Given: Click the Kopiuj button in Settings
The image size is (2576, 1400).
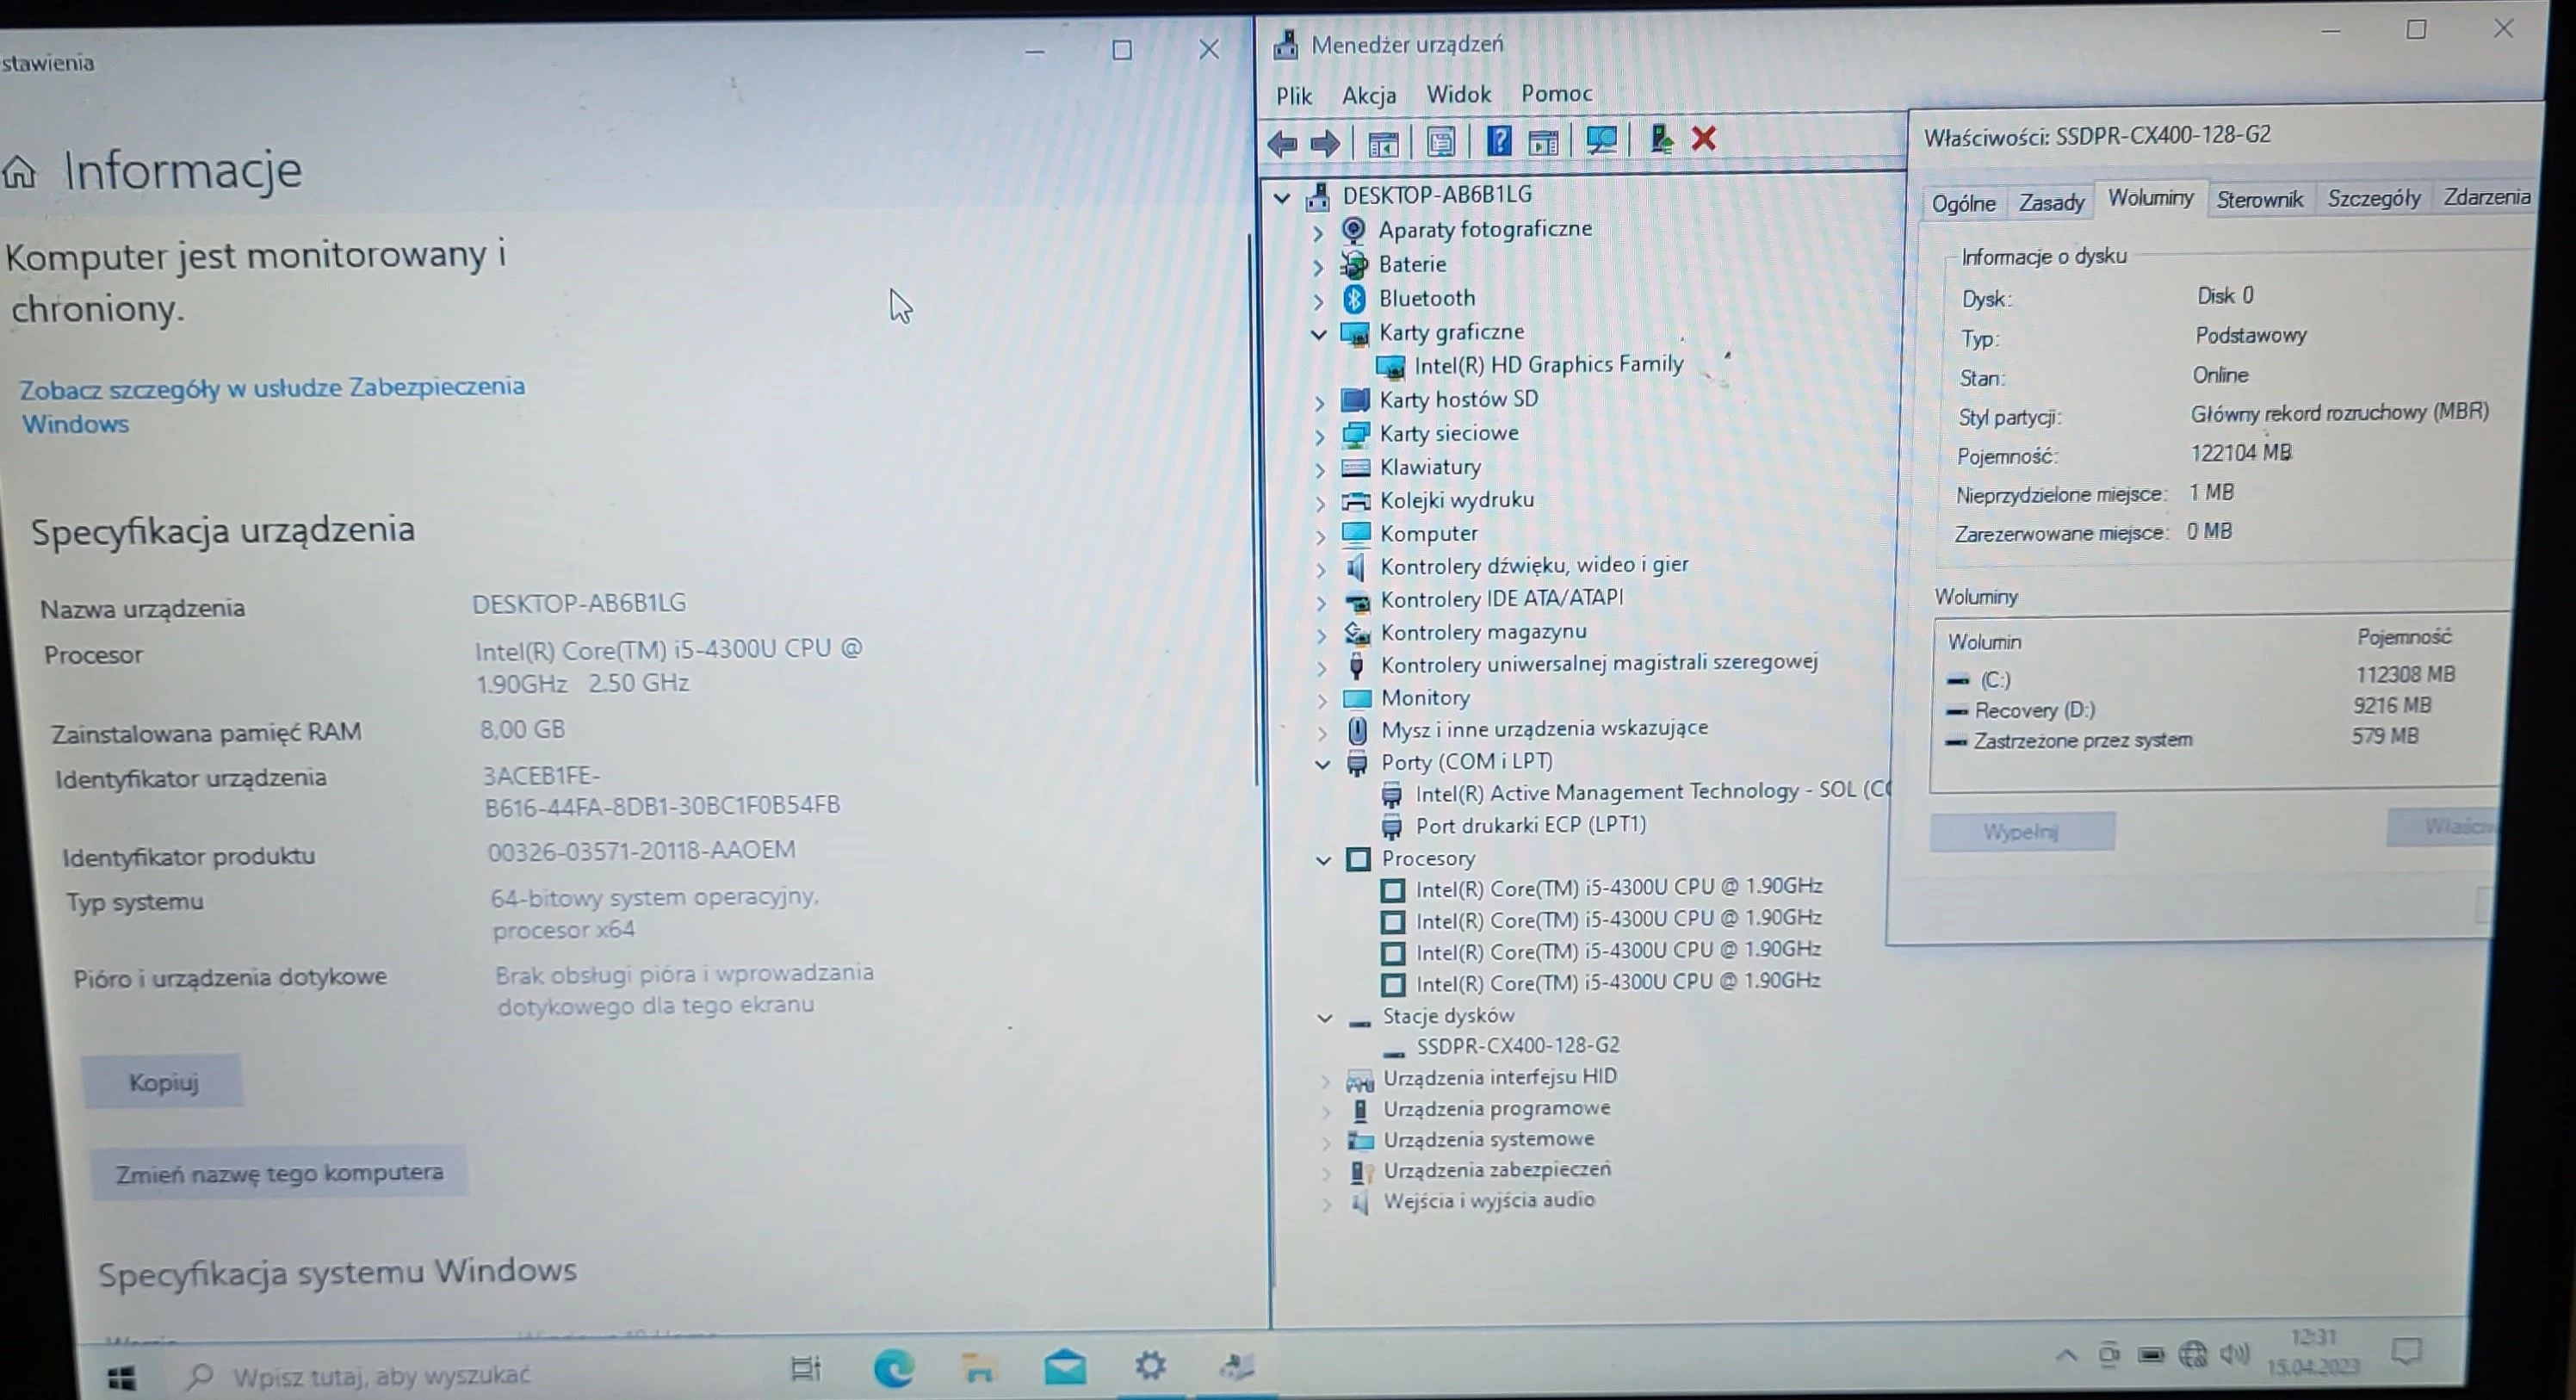Looking at the screenshot, I should [x=162, y=1081].
